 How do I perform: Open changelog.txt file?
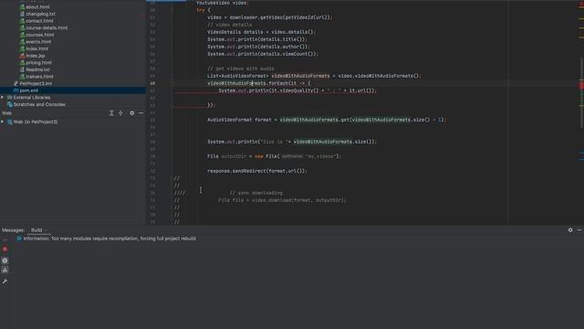40,14
